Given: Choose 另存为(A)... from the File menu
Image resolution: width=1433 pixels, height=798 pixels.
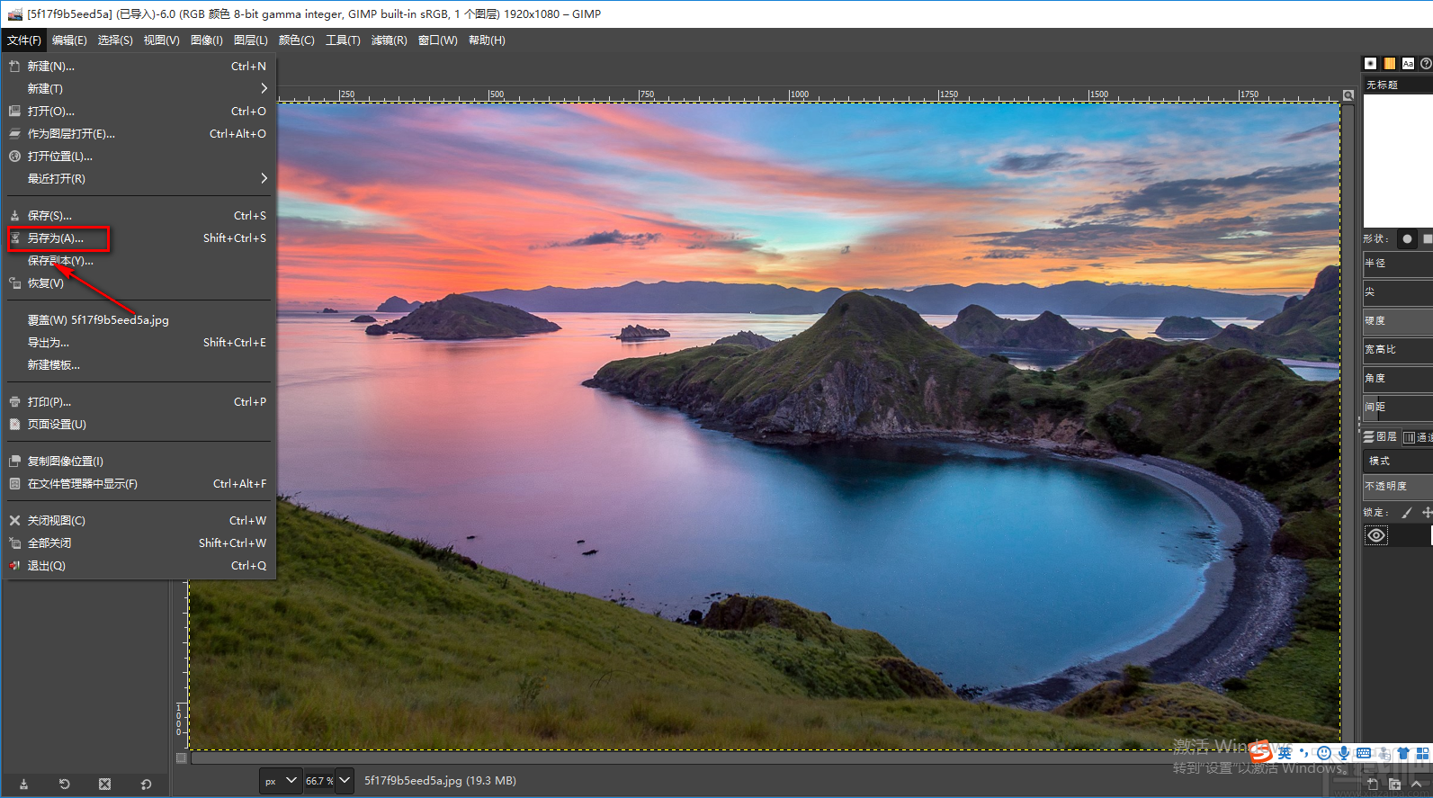Looking at the screenshot, I should pyautogui.click(x=56, y=238).
